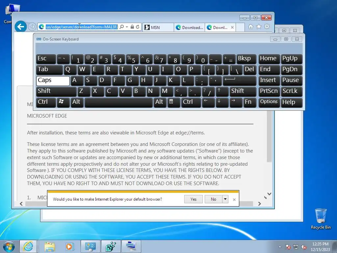Click Internet Explorer icon in taskbar

28,246
